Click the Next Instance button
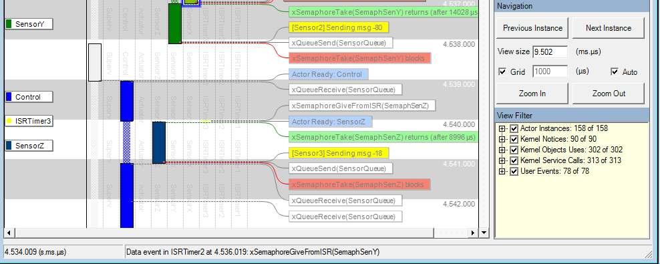Screen dimensions: 660x264 [x=608, y=28]
